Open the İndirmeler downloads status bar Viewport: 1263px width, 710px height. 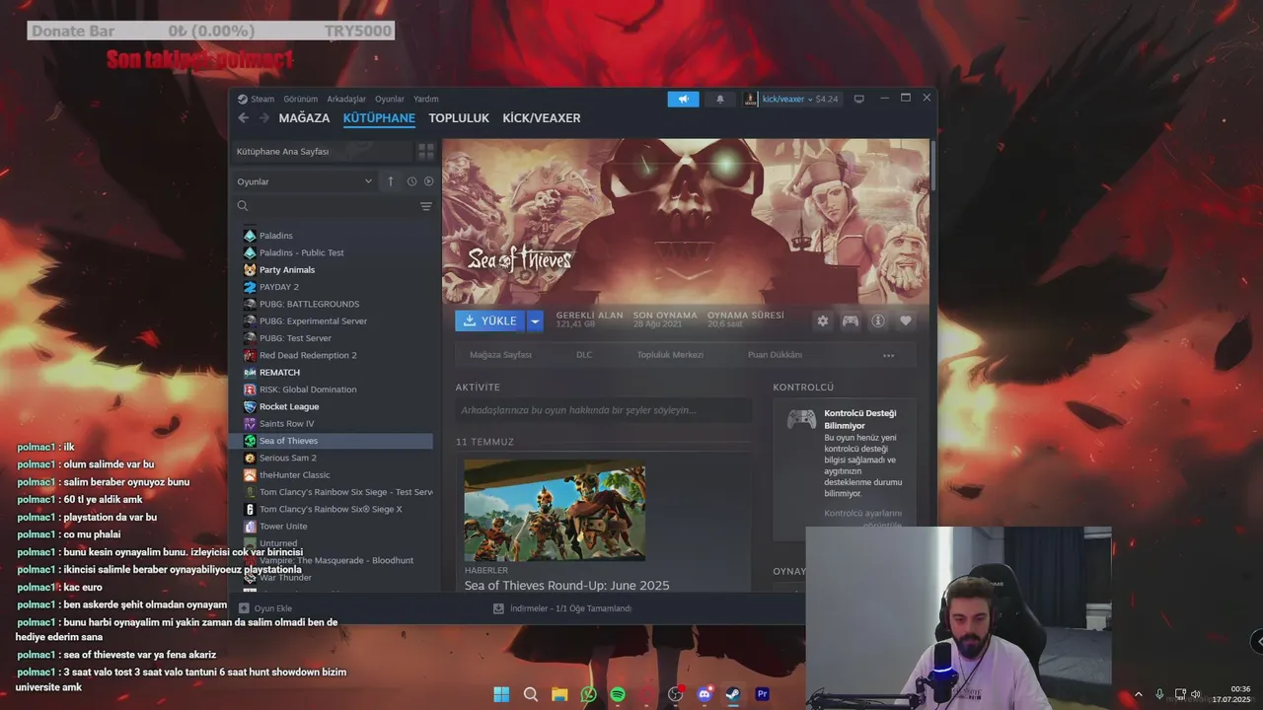pos(562,608)
